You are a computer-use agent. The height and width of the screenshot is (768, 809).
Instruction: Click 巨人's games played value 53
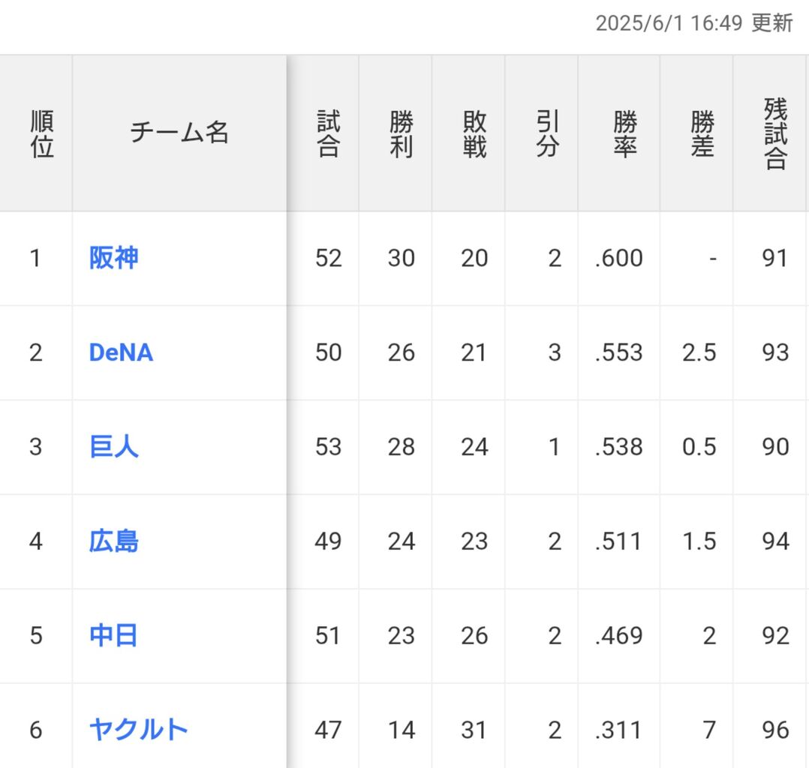point(329,447)
